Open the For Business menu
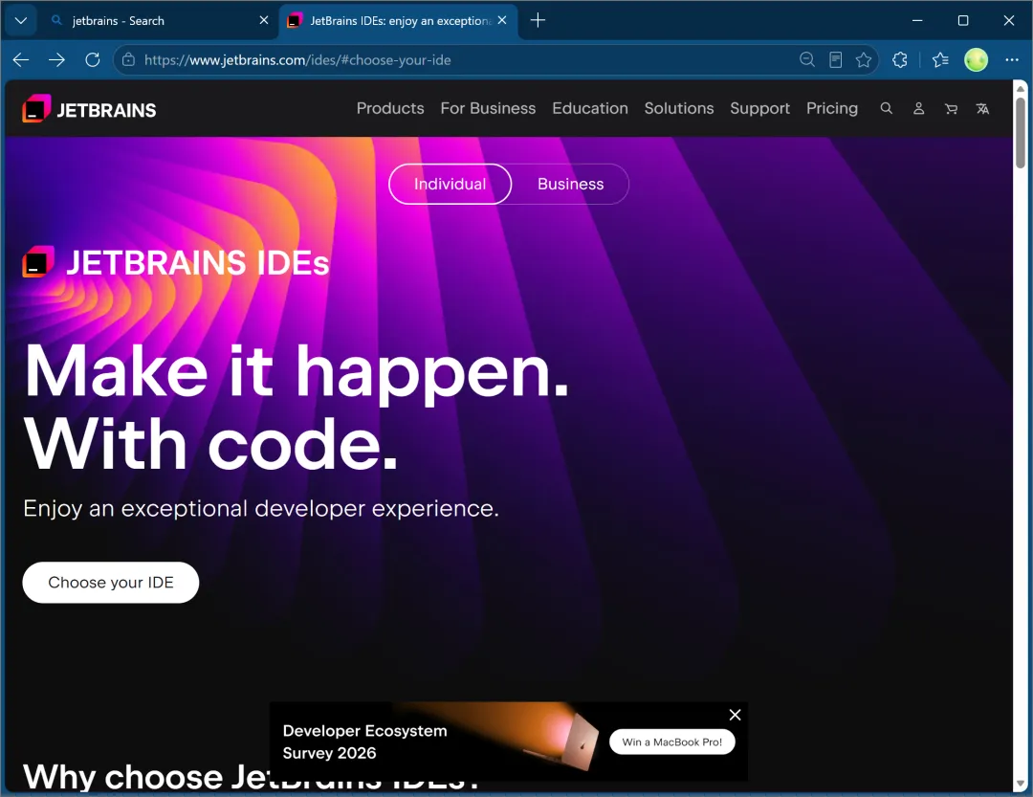 pos(488,108)
